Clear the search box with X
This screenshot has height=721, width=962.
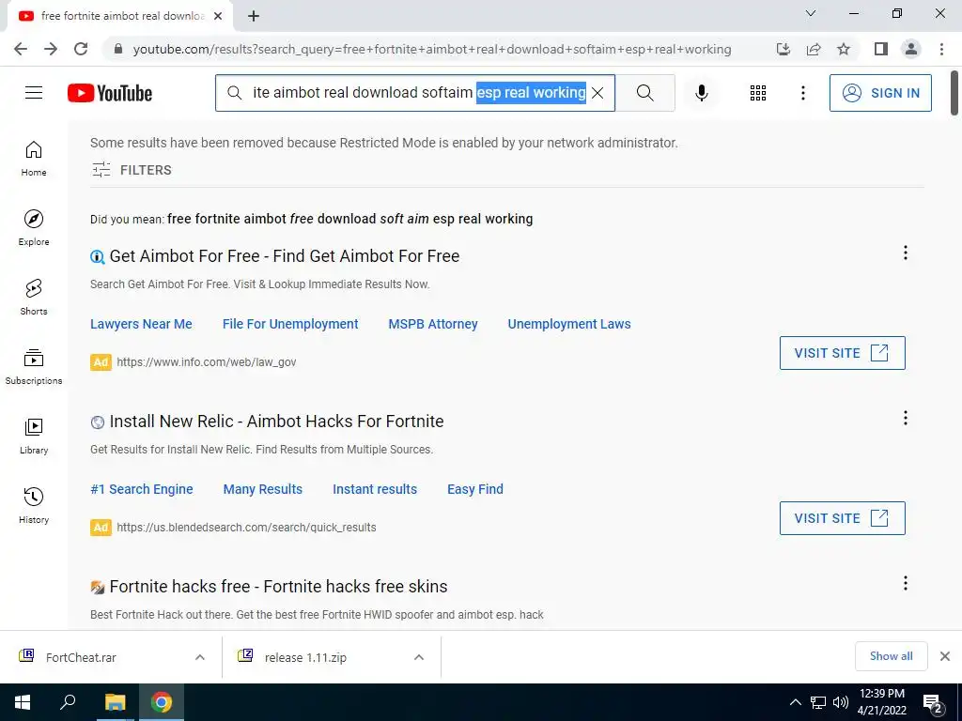(597, 93)
